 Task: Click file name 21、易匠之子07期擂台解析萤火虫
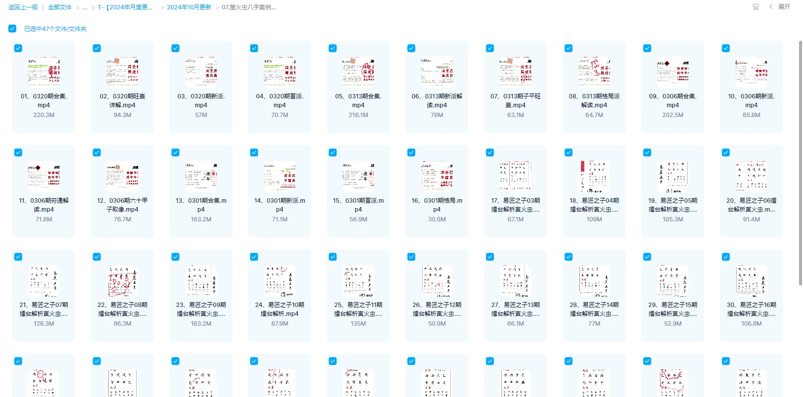(x=44, y=309)
